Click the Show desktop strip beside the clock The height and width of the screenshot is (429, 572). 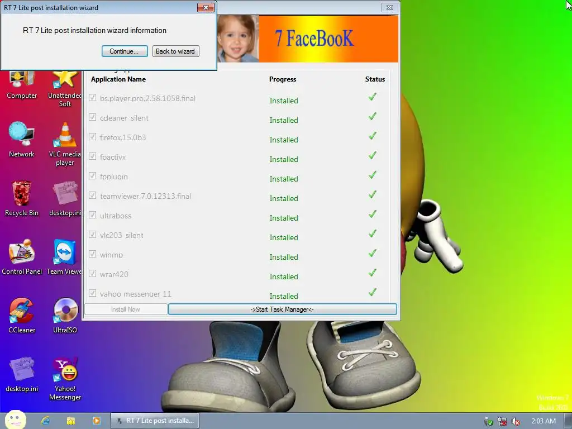[x=568, y=421]
